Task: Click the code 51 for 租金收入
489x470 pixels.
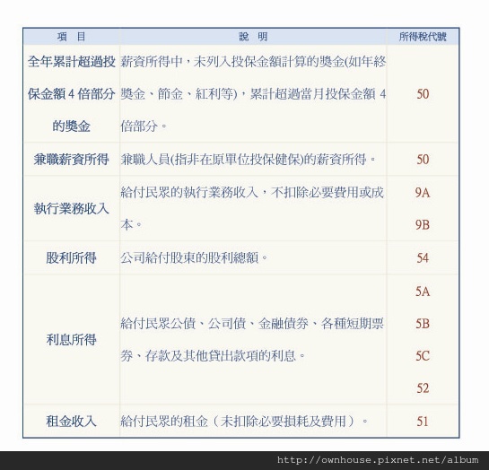Action: 423,421
